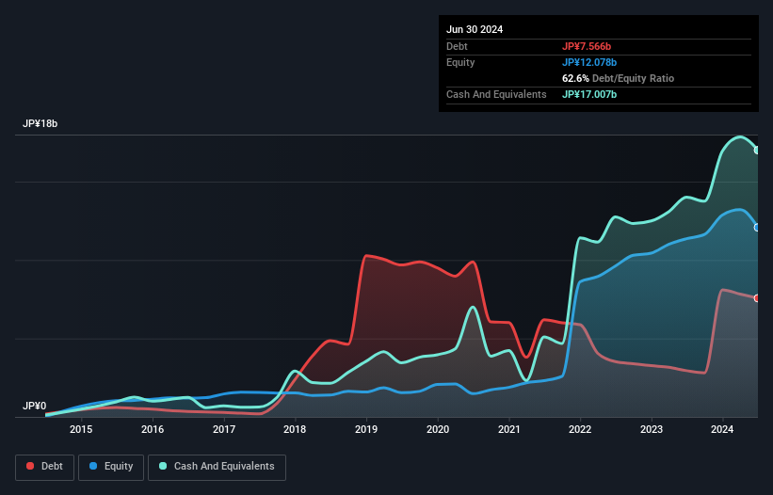The width and height of the screenshot is (773, 495).
Task: Click the 2024 x-axis label
Action: [x=722, y=429]
